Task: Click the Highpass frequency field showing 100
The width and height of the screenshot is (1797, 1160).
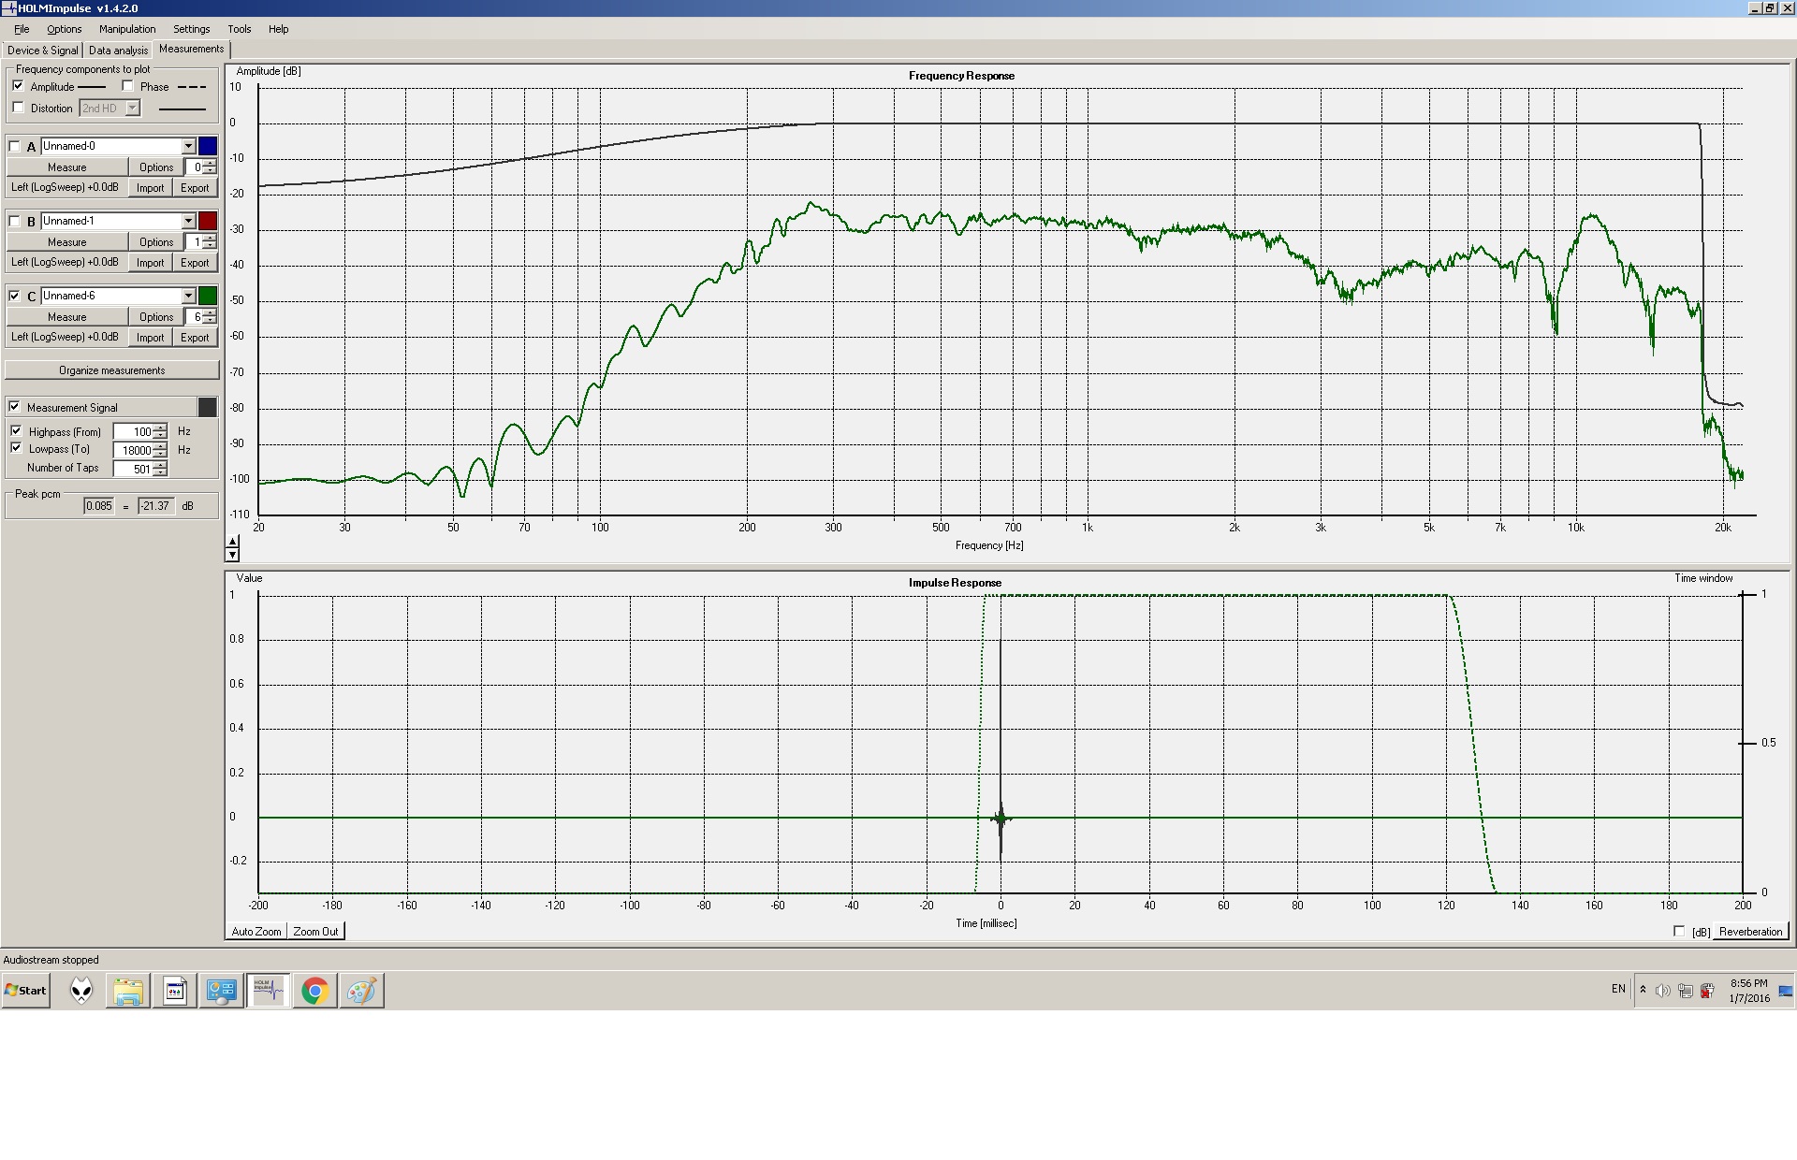Action: (134, 432)
